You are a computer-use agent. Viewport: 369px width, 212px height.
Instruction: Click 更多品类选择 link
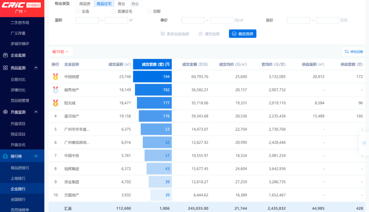[x=175, y=34]
